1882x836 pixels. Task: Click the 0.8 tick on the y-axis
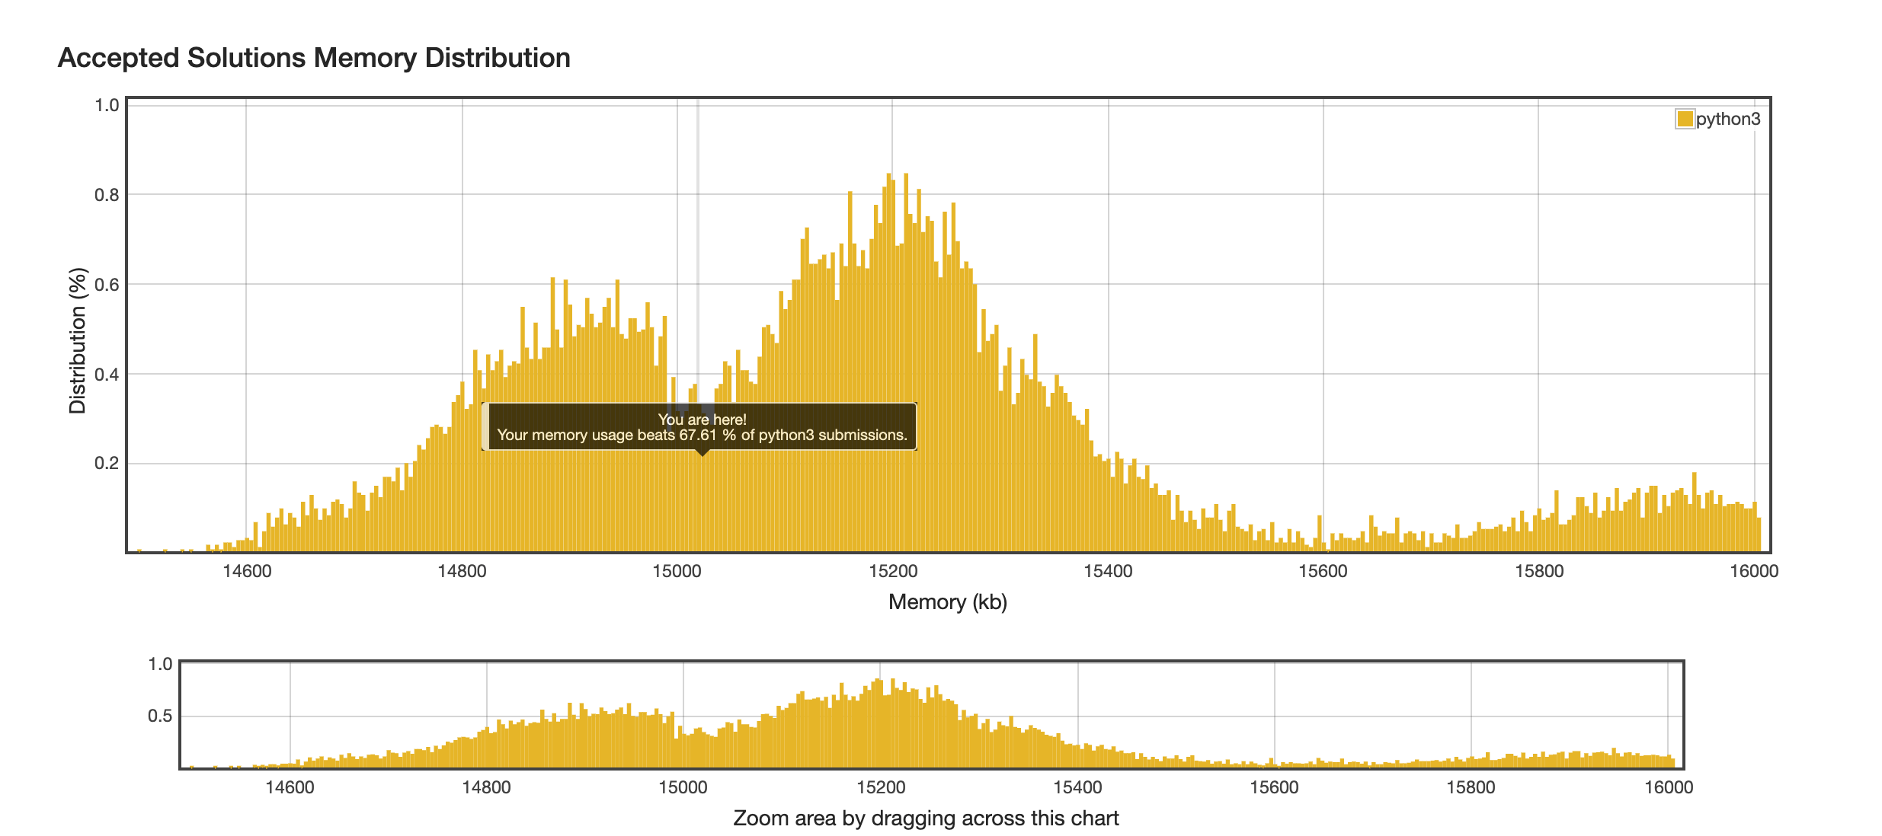[107, 195]
